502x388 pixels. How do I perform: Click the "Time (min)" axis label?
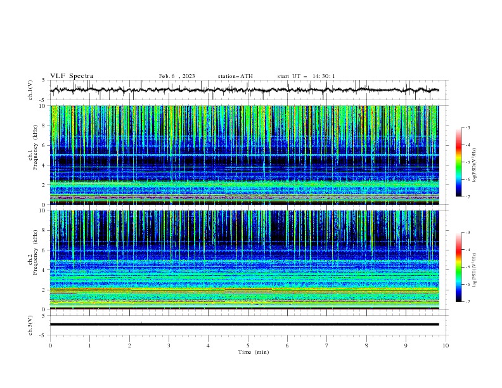pyautogui.click(x=254, y=352)
